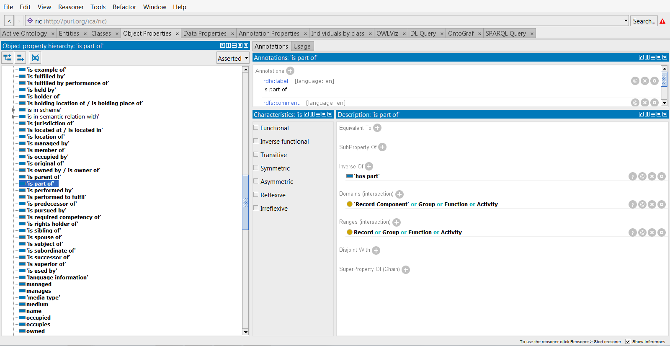Open the Reasoner menu
This screenshot has width=670, height=346.
click(x=71, y=7)
